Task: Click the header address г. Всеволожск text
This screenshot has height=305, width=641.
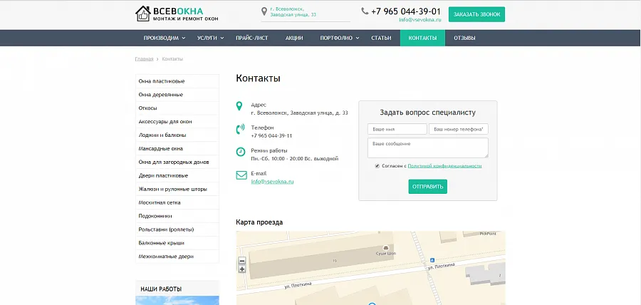Action: [x=293, y=11]
